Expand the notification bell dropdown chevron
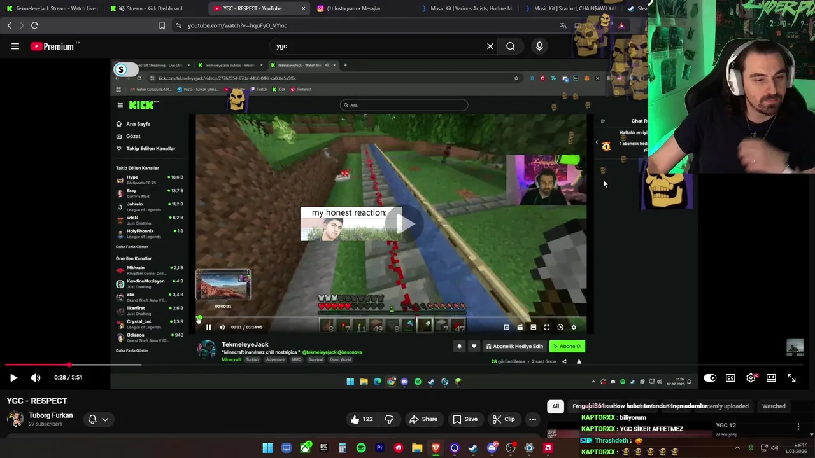The image size is (815, 458). click(105, 419)
